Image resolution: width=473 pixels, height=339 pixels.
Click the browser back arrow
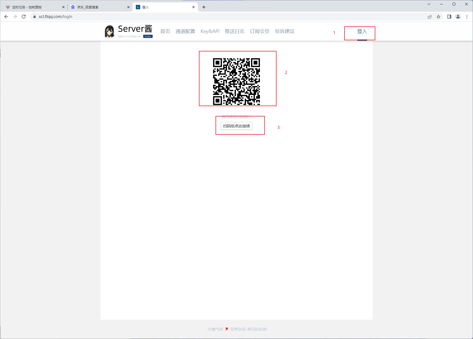point(6,17)
